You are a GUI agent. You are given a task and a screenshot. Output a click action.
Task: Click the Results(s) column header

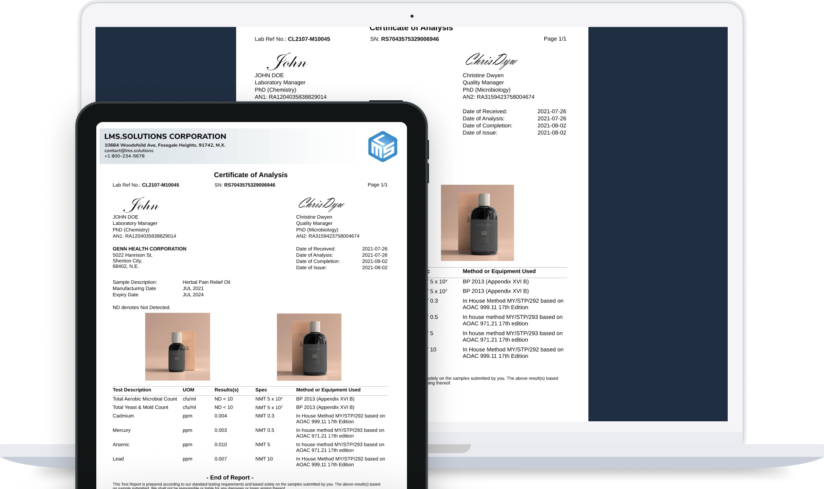pos(226,390)
